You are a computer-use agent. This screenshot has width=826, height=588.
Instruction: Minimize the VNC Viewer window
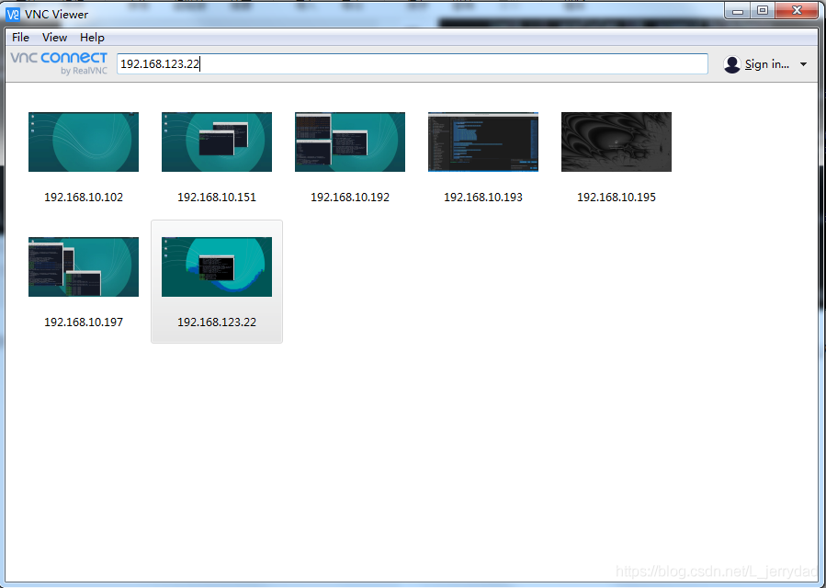pos(738,10)
